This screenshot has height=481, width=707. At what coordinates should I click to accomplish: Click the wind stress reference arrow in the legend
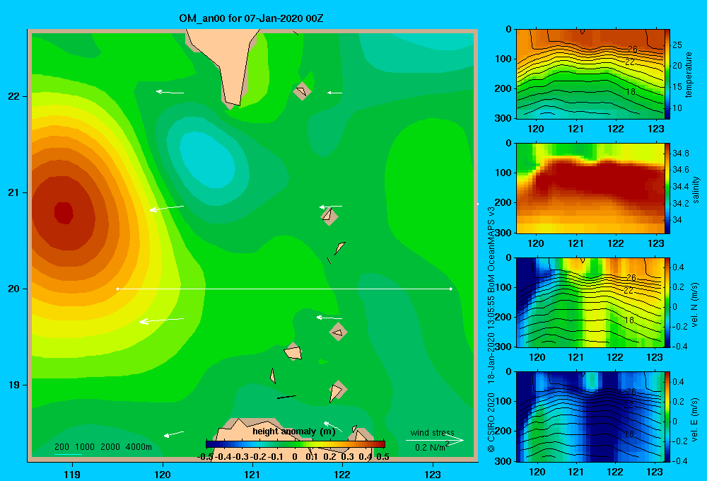435,440
